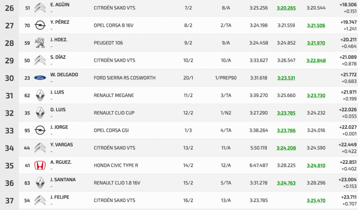This screenshot has width=358, height=210.
Task: Click the Opel logo next to Y. Pérez
Action: [40, 25]
